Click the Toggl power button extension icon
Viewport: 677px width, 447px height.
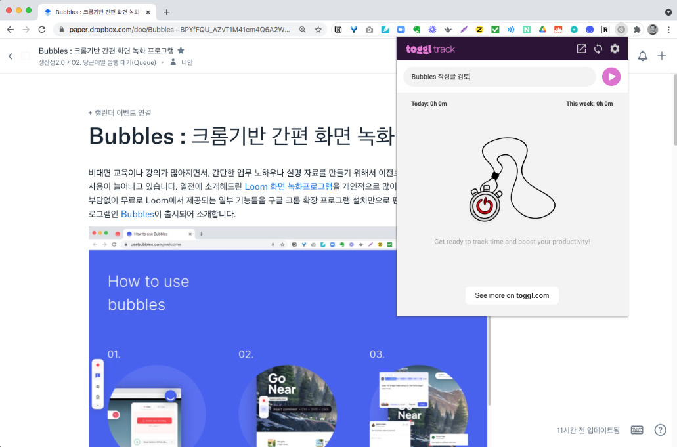coord(621,30)
